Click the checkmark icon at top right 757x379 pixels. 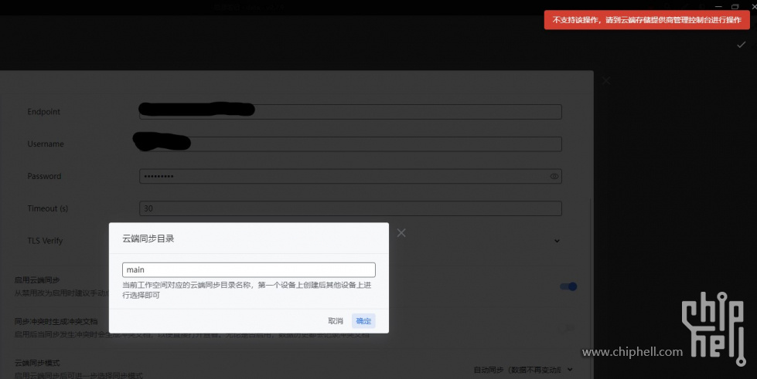[x=741, y=45]
